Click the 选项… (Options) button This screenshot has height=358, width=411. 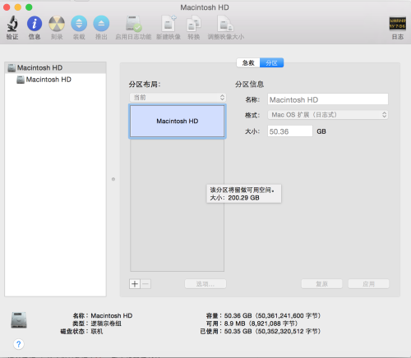click(x=205, y=284)
